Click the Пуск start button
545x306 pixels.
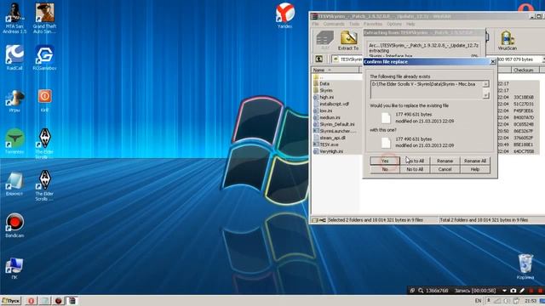[x=11, y=301]
